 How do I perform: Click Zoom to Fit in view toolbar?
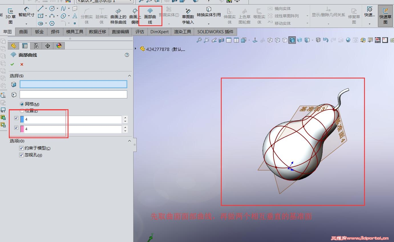[x=199, y=40]
